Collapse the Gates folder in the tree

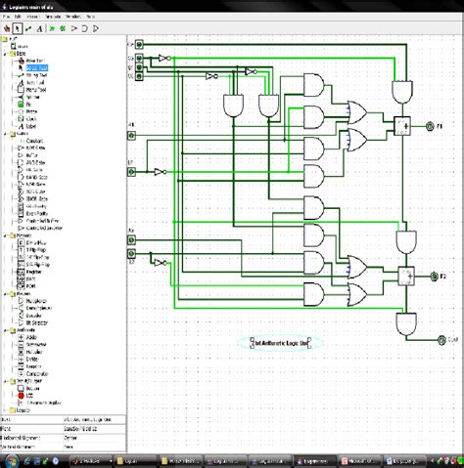click(x=5, y=134)
